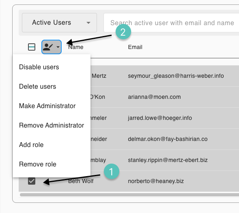The image size is (239, 213).
Task: Click email seymour_gleason@harris-weber.info
Action: (176, 76)
